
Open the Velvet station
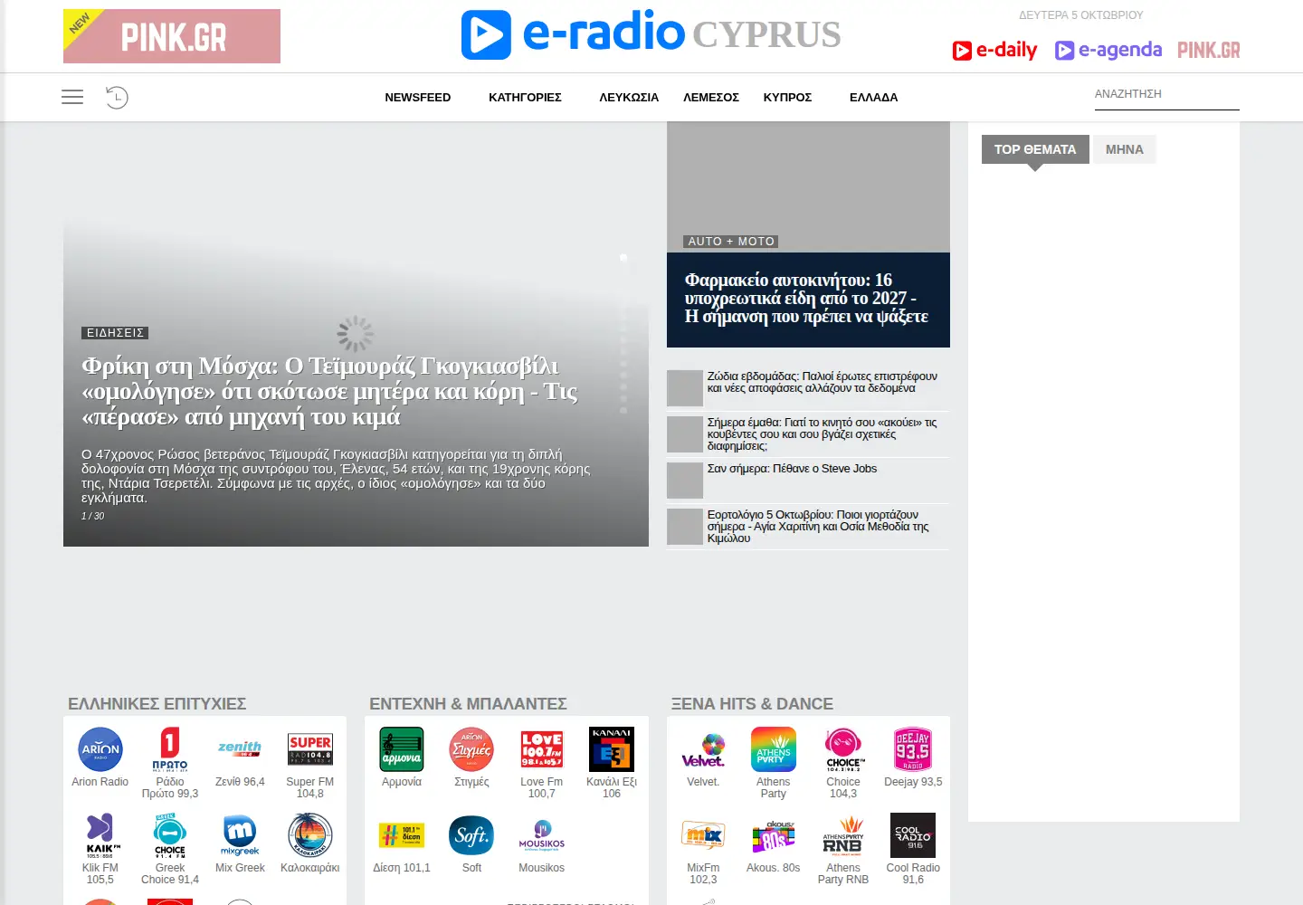pyautogui.click(x=703, y=757)
